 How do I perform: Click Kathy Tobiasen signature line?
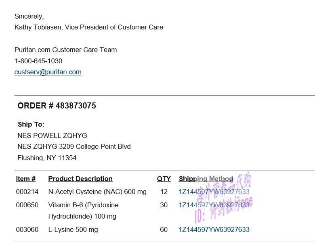point(89,27)
